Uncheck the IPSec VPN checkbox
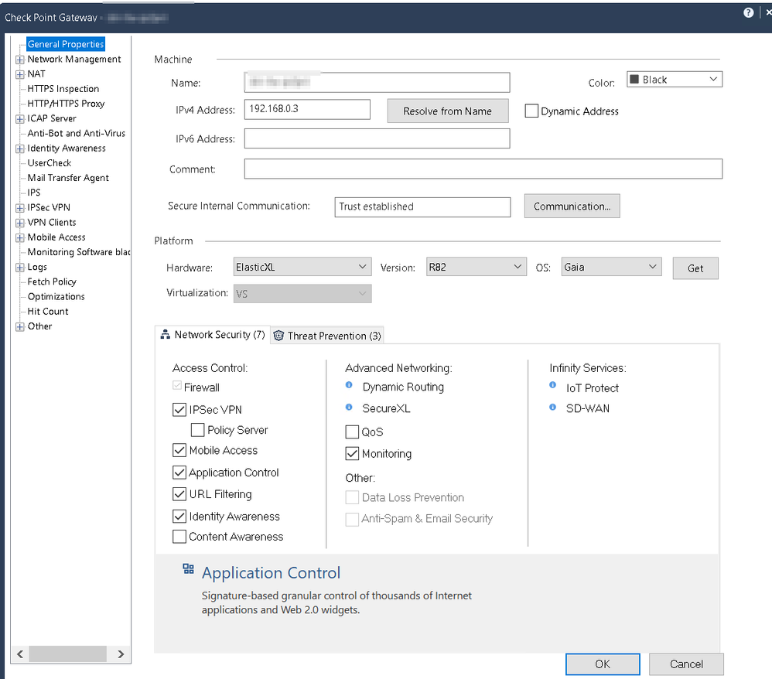 179,410
